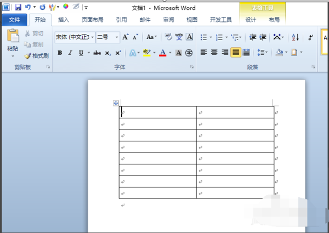Toggle show/hide paragraph marks
Viewport: 329px width, 233px height.
click(310, 37)
